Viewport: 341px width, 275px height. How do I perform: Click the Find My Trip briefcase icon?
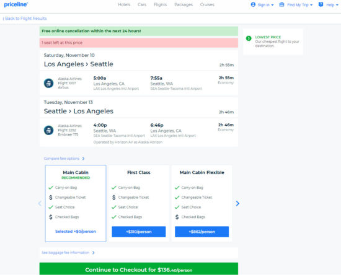coord(281,4)
